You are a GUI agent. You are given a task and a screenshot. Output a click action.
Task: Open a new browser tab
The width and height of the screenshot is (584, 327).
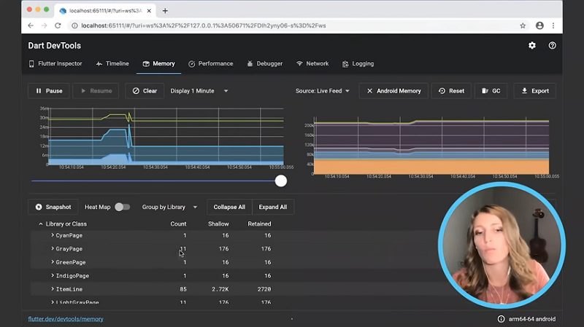tap(165, 11)
